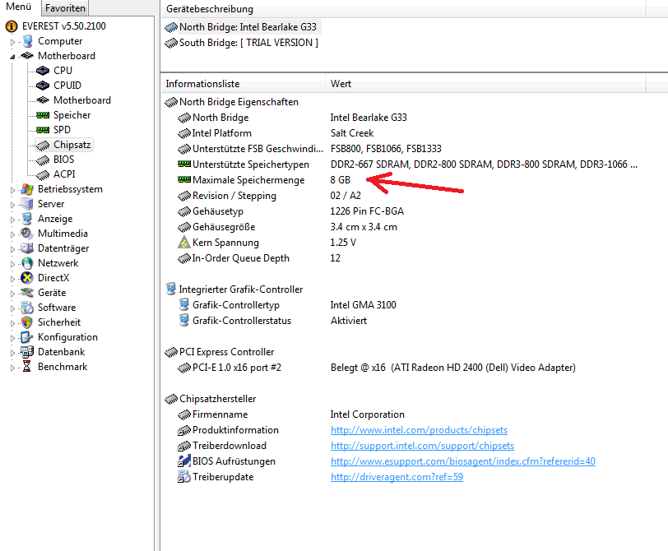668x551 pixels.
Task: Expand the Netzwerk node arrow
Action: [12, 264]
